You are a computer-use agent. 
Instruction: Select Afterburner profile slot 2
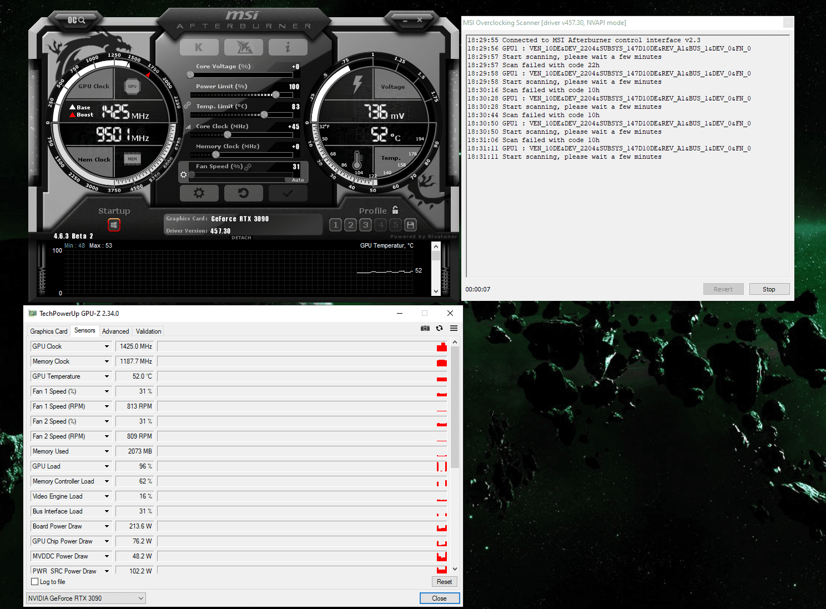(x=350, y=225)
